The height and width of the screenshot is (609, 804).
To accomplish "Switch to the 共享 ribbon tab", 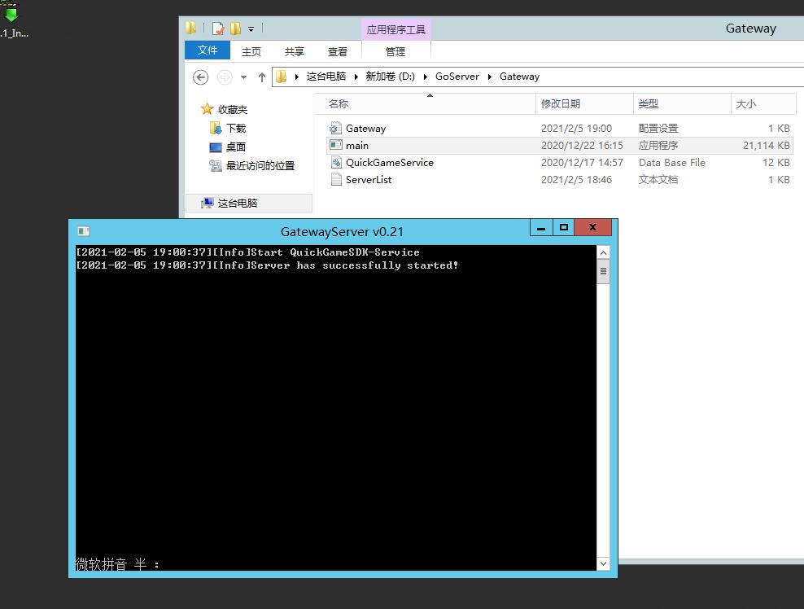I will [295, 51].
